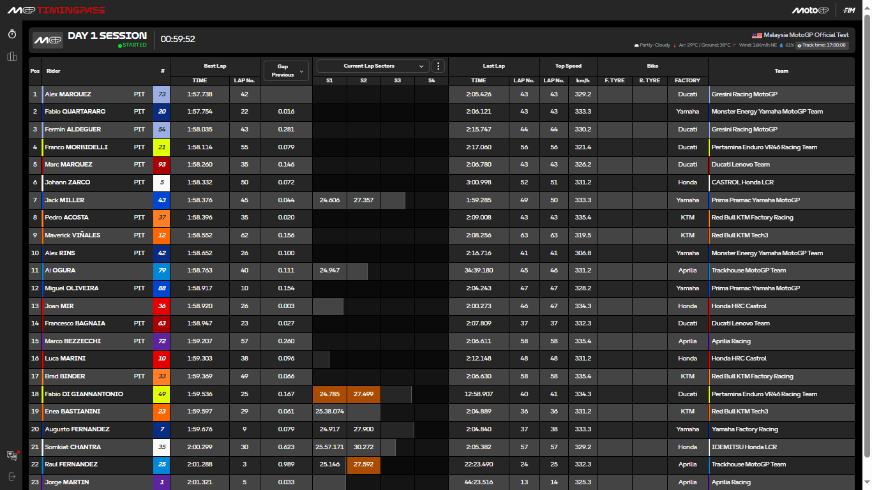The width and height of the screenshot is (872, 490).
Task: Open the three-dot sectors options menu
Action: coord(438,66)
